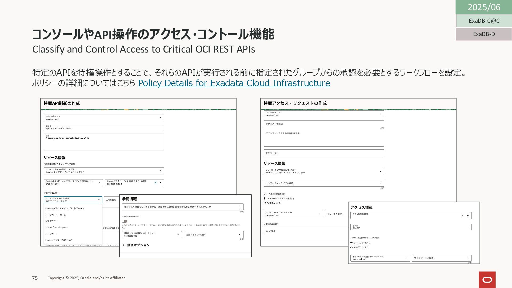Click the 特権API制御の作成 panel title
This screenshot has width=512, height=288.
pyautogui.click(x=62, y=103)
